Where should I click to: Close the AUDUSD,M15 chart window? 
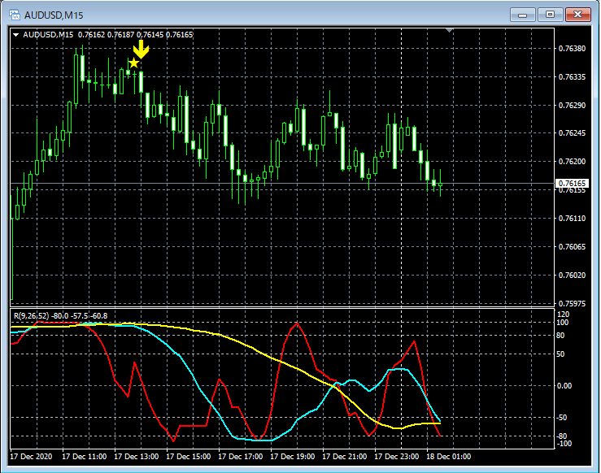(579, 15)
